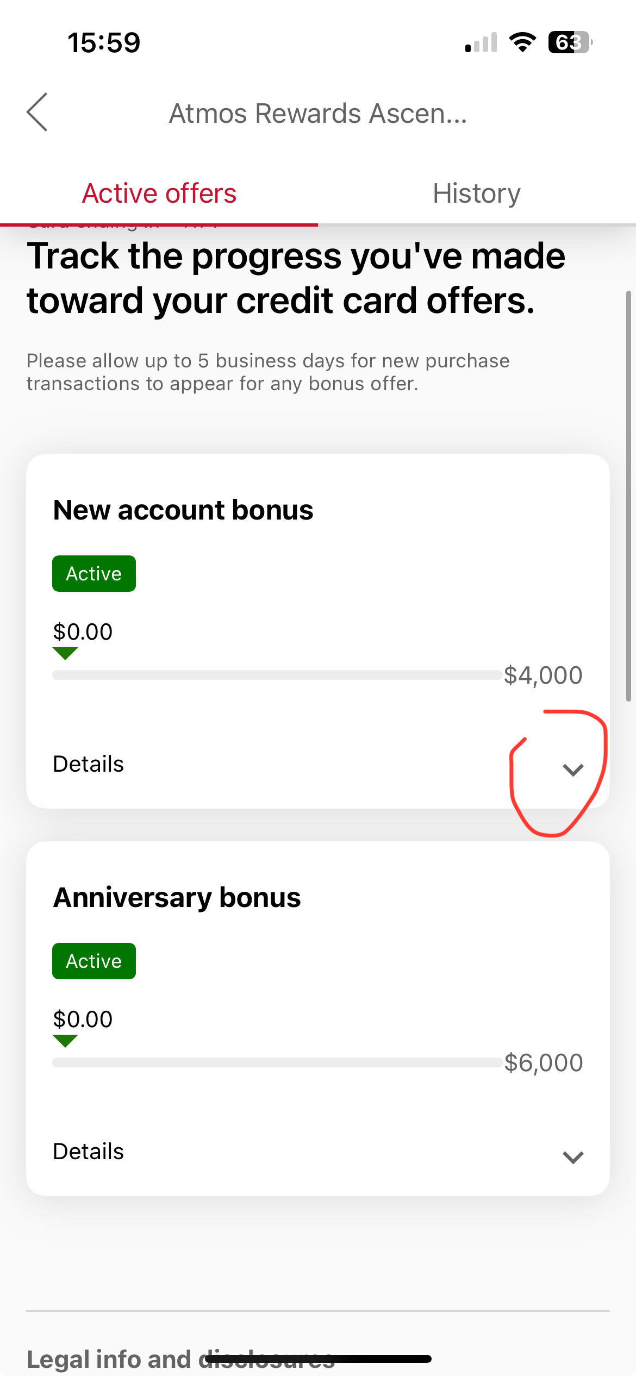Tap the back arrow icon

click(x=37, y=112)
